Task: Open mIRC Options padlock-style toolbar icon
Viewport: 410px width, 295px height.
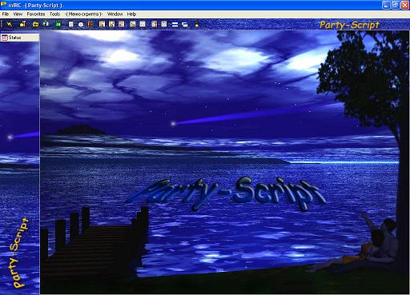Action: (22, 24)
